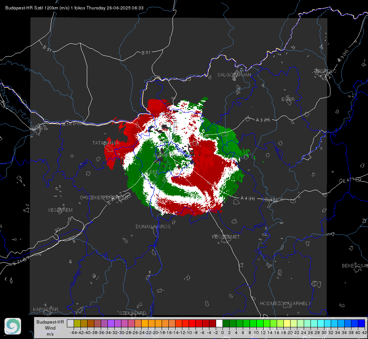Choose the olive swatch above the -64 label

click(x=77, y=323)
